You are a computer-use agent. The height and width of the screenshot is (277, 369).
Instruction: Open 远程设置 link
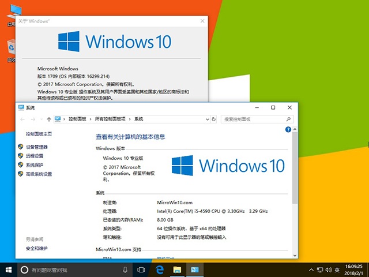tap(35, 156)
